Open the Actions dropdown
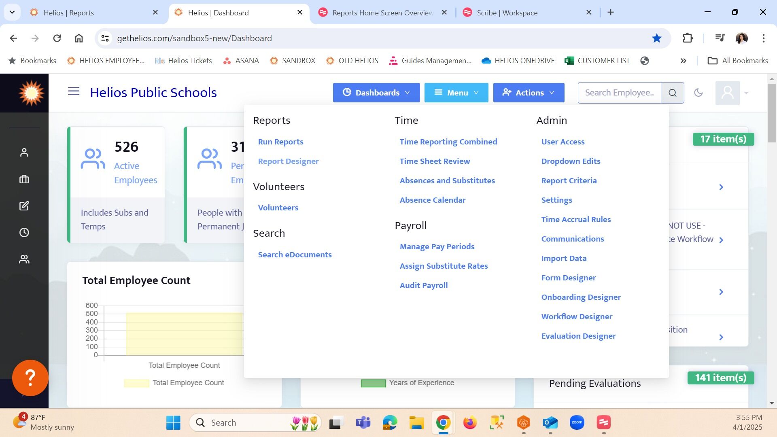Image resolution: width=777 pixels, height=437 pixels. (529, 93)
